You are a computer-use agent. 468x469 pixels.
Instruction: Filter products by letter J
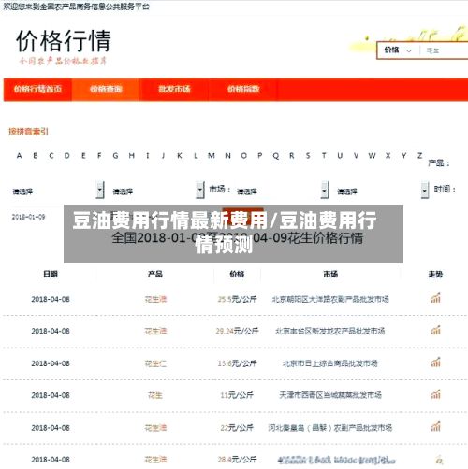(x=163, y=155)
